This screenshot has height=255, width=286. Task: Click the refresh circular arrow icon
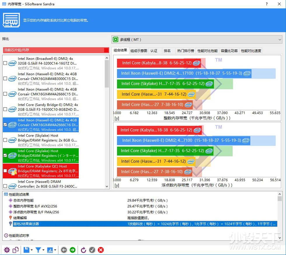tap(83, 250)
